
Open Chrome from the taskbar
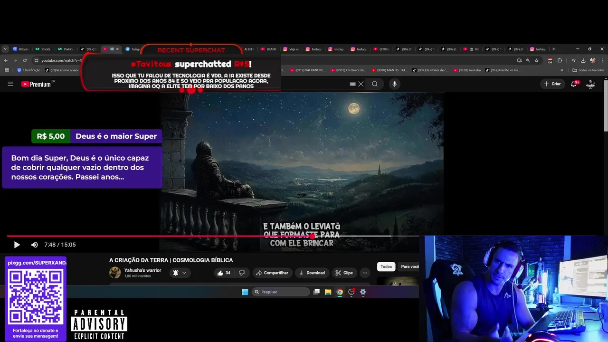click(x=340, y=292)
